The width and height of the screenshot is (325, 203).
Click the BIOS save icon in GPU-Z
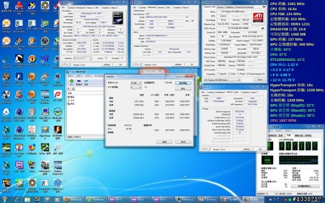[x=263, y=28]
